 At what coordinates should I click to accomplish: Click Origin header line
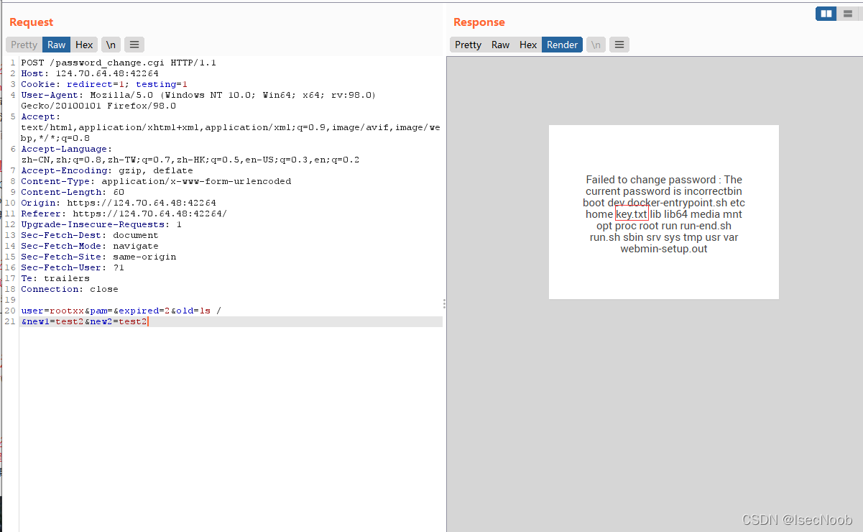coord(119,203)
